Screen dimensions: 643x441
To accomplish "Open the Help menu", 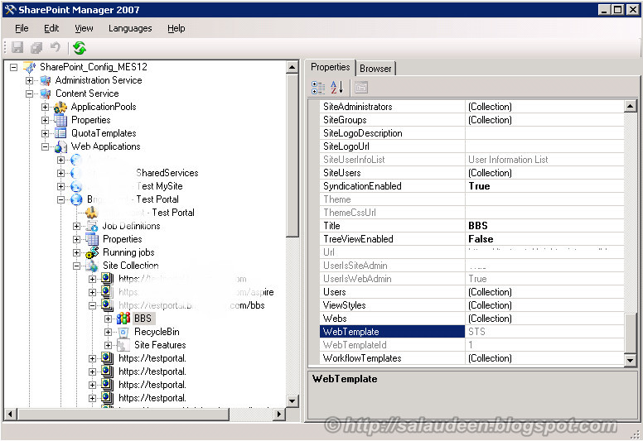I will coord(176,28).
